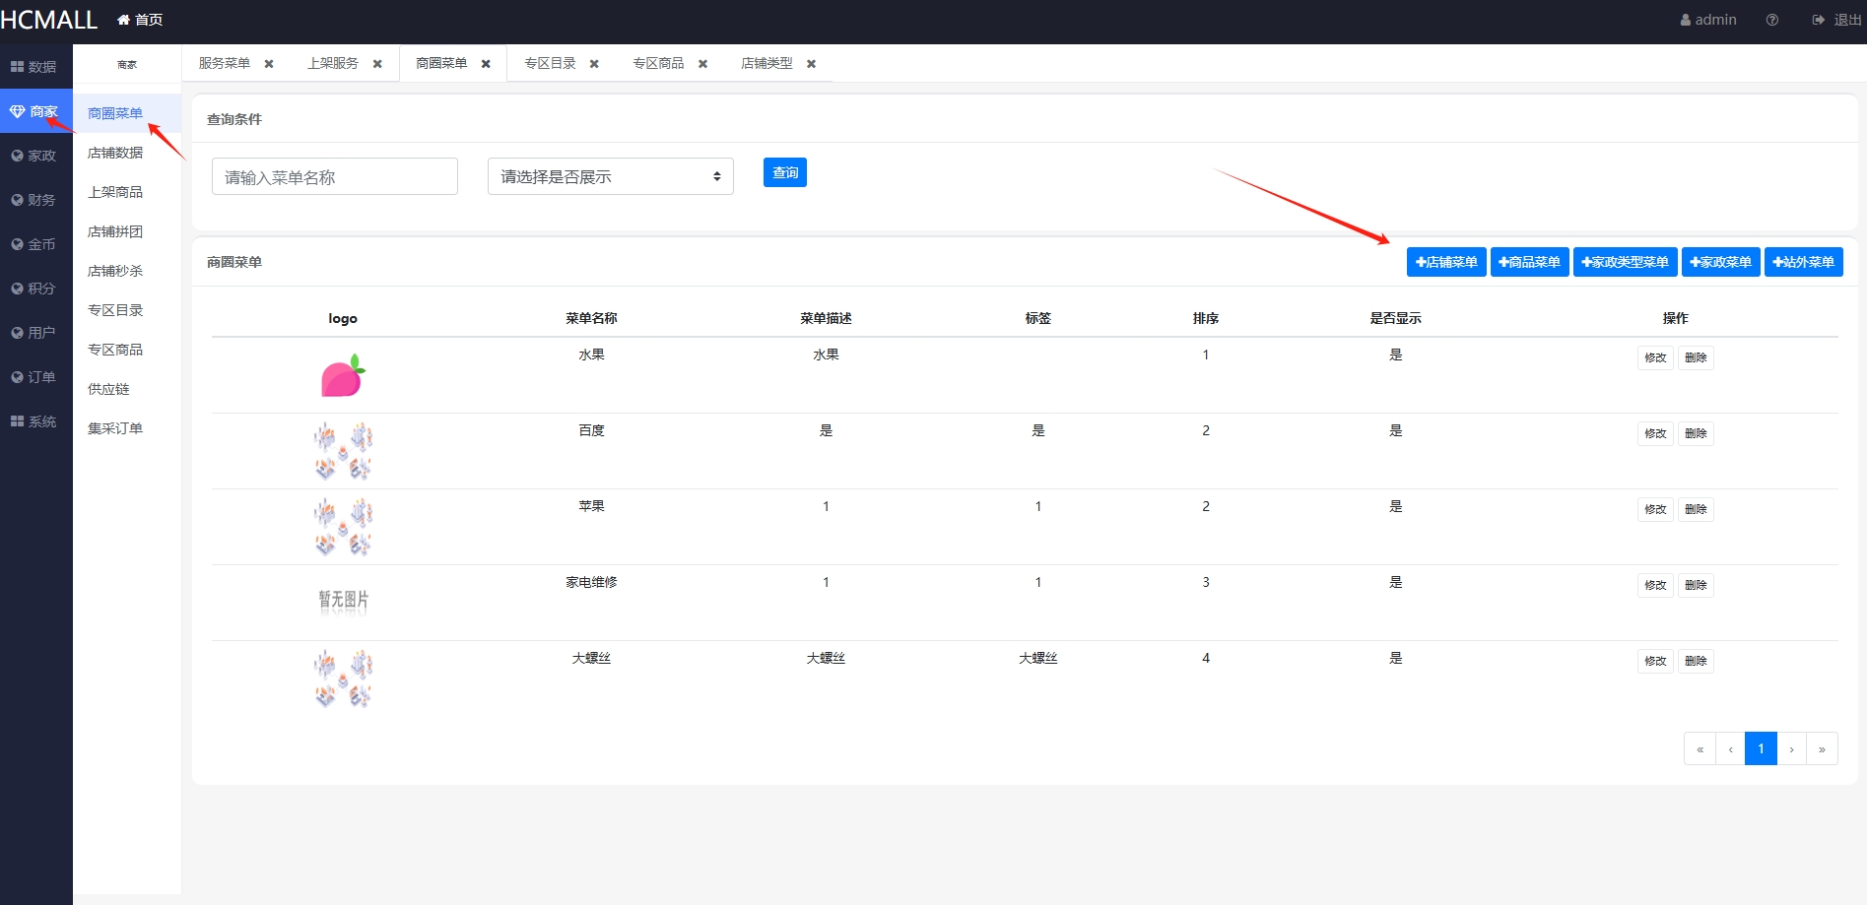Close the 商圈菜单 tab
The height and width of the screenshot is (905, 1867).
coord(486,64)
